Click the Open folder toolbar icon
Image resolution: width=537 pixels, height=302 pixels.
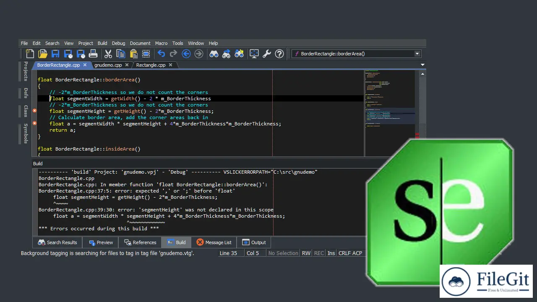point(42,54)
